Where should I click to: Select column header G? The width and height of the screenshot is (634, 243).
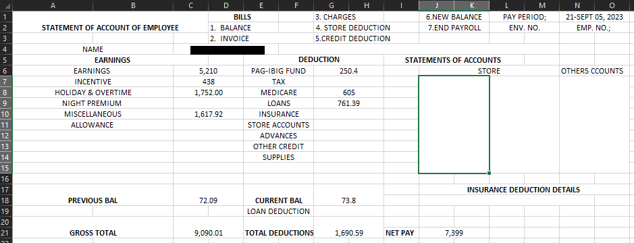331,5
